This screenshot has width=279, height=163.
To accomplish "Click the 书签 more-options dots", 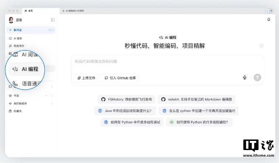I will 46,95.
